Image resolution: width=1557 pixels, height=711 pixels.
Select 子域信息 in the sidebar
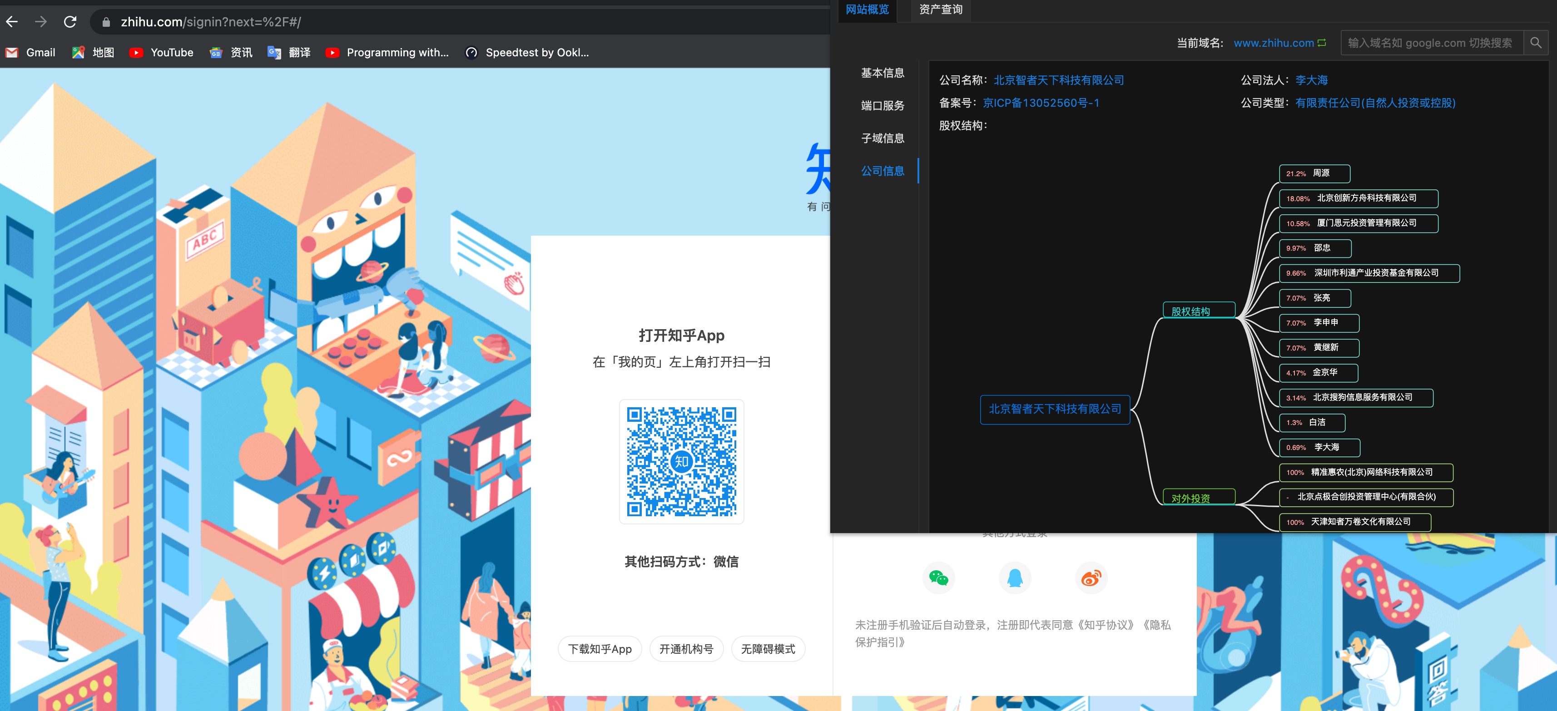pos(883,138)
